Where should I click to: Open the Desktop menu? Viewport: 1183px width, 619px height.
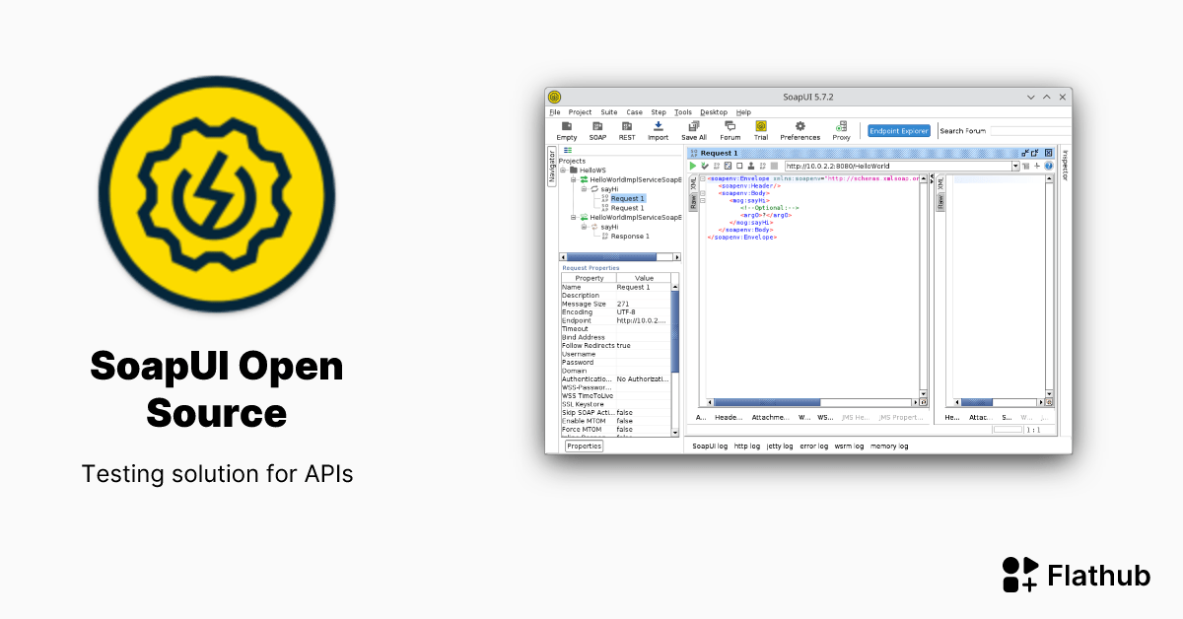point(714,112)
